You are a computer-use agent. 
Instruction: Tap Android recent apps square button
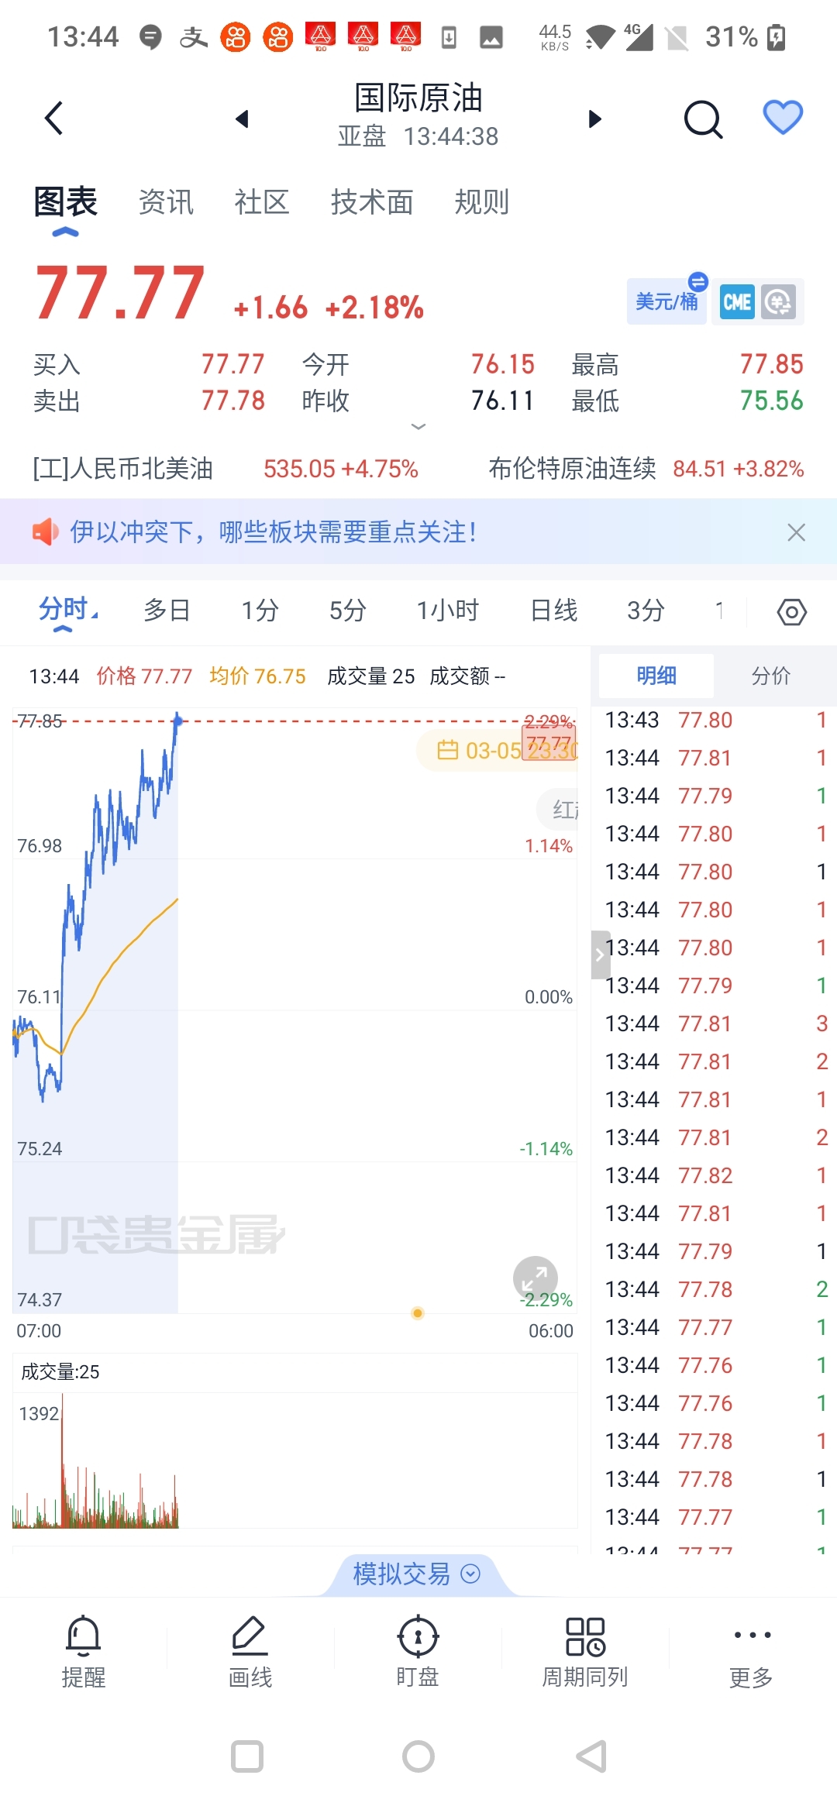(247, 1756)
